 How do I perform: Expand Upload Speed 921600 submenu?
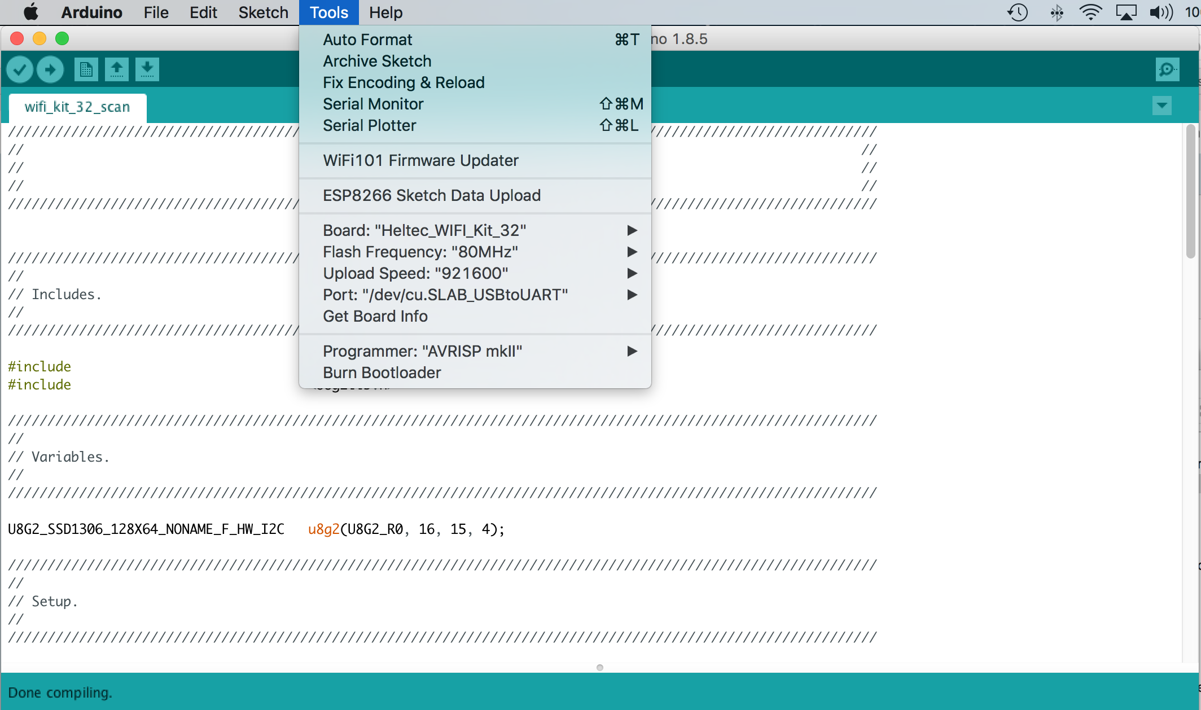(x=475, y=273)
